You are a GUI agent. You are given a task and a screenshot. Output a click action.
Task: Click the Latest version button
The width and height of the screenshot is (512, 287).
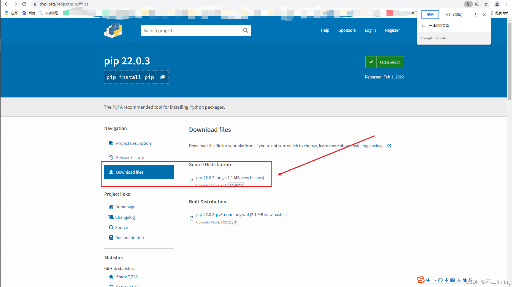click(385, 62)
